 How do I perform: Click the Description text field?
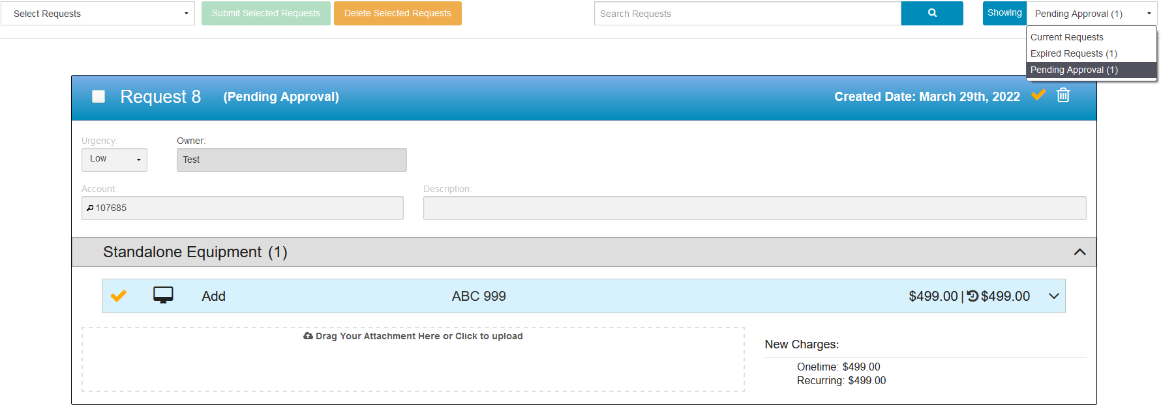tap(754, 208)
